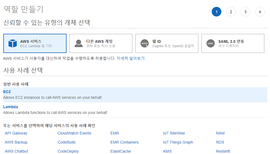The image size is (270, 154).
Task: Go to step 3 indicator
Action: (x=245, y=12)
